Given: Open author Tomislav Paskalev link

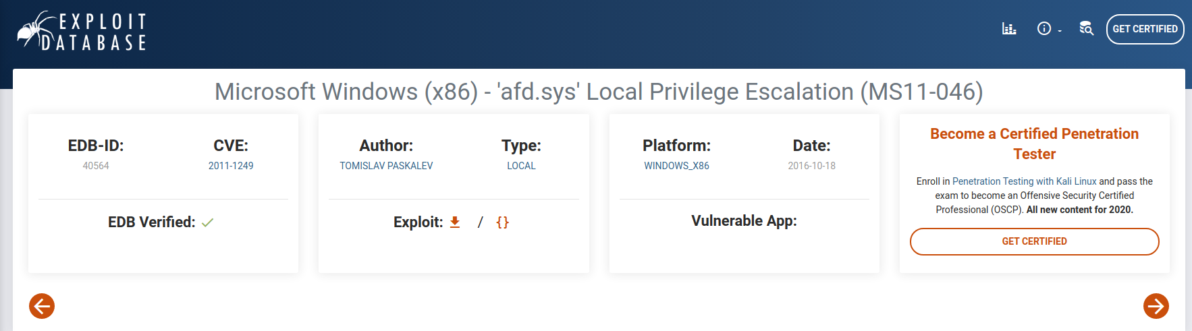Looking at the screenshot, I should tap(386, 166).
